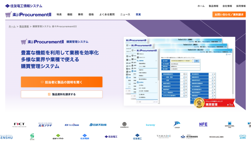Select the ニュース menu item

tap(125, 14)
